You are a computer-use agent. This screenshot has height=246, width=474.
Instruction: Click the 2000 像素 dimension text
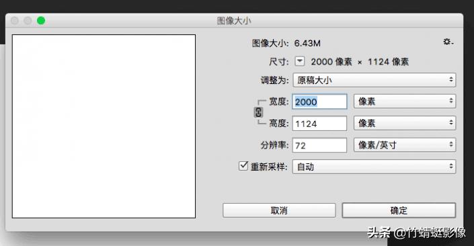(x=331, y=62)
